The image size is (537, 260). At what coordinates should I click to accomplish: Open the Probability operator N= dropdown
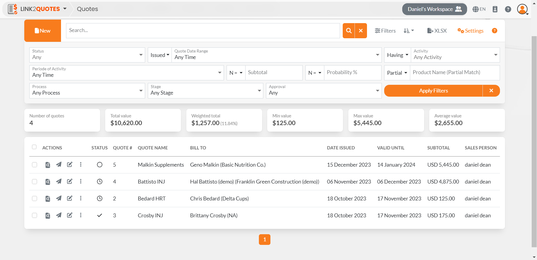(x=315, y=73)
